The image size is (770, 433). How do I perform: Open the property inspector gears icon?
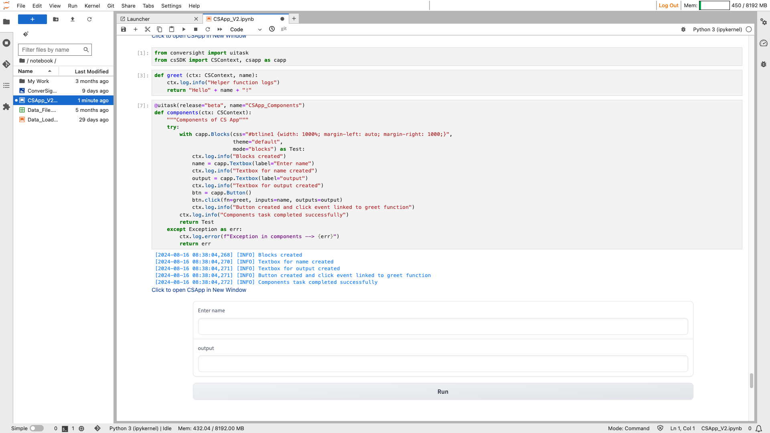764,22
